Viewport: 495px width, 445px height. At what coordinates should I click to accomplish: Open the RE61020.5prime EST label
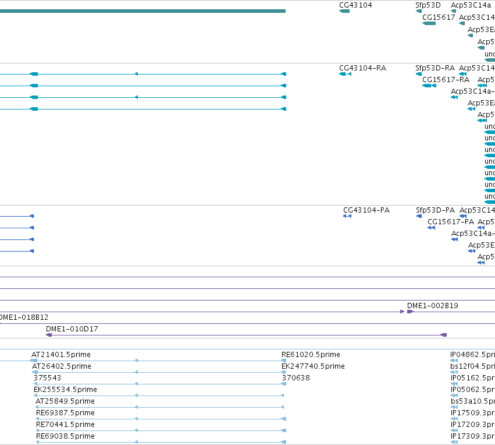tap(311, 355)
